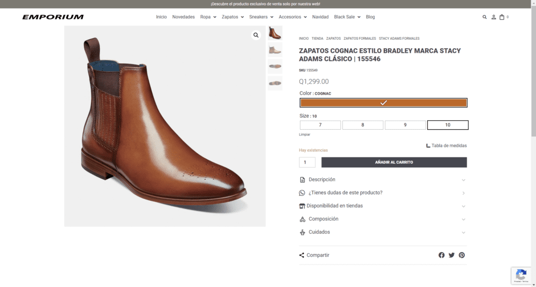
Task: Click the main cognac boot image
Action: click(165, 127)
